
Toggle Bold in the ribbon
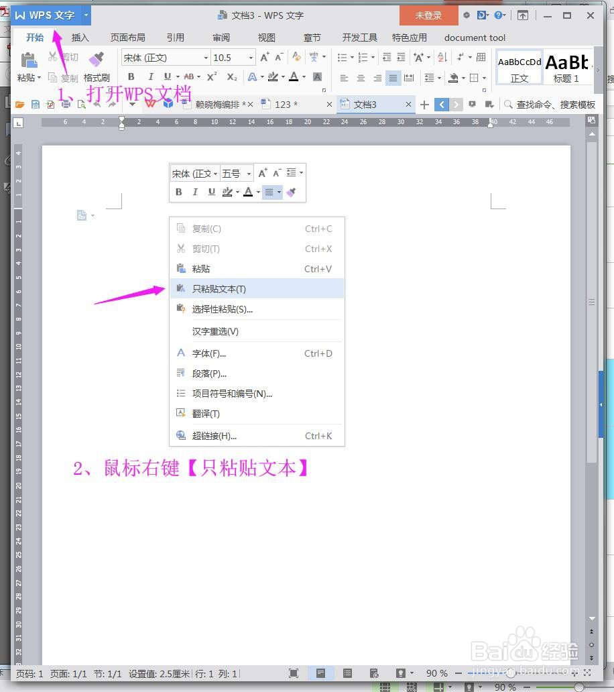131,77
